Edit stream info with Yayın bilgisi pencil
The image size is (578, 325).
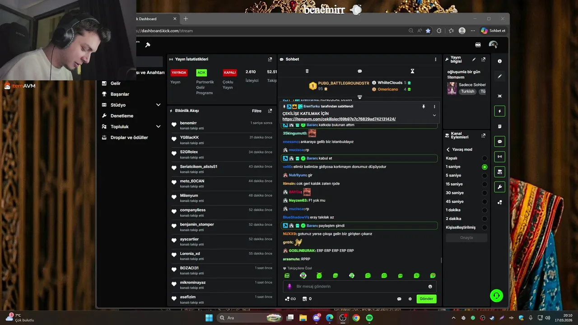tap(474, 59)
